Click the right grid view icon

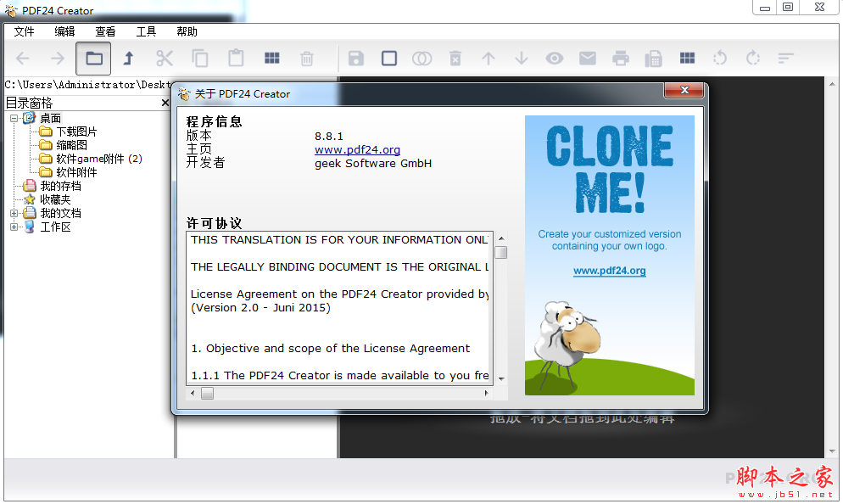coord(687,58)
